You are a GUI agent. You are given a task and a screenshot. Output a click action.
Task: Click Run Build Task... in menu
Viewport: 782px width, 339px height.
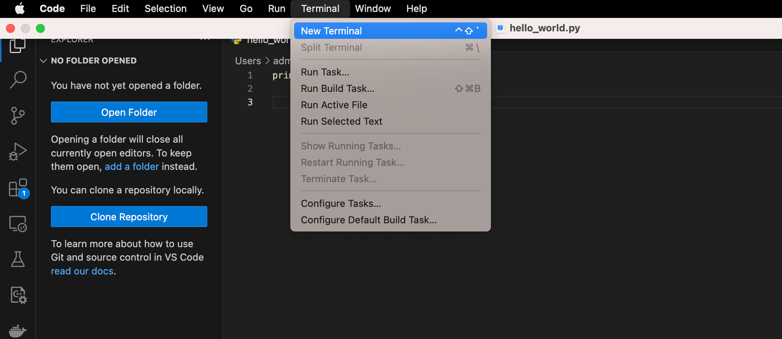338,89
